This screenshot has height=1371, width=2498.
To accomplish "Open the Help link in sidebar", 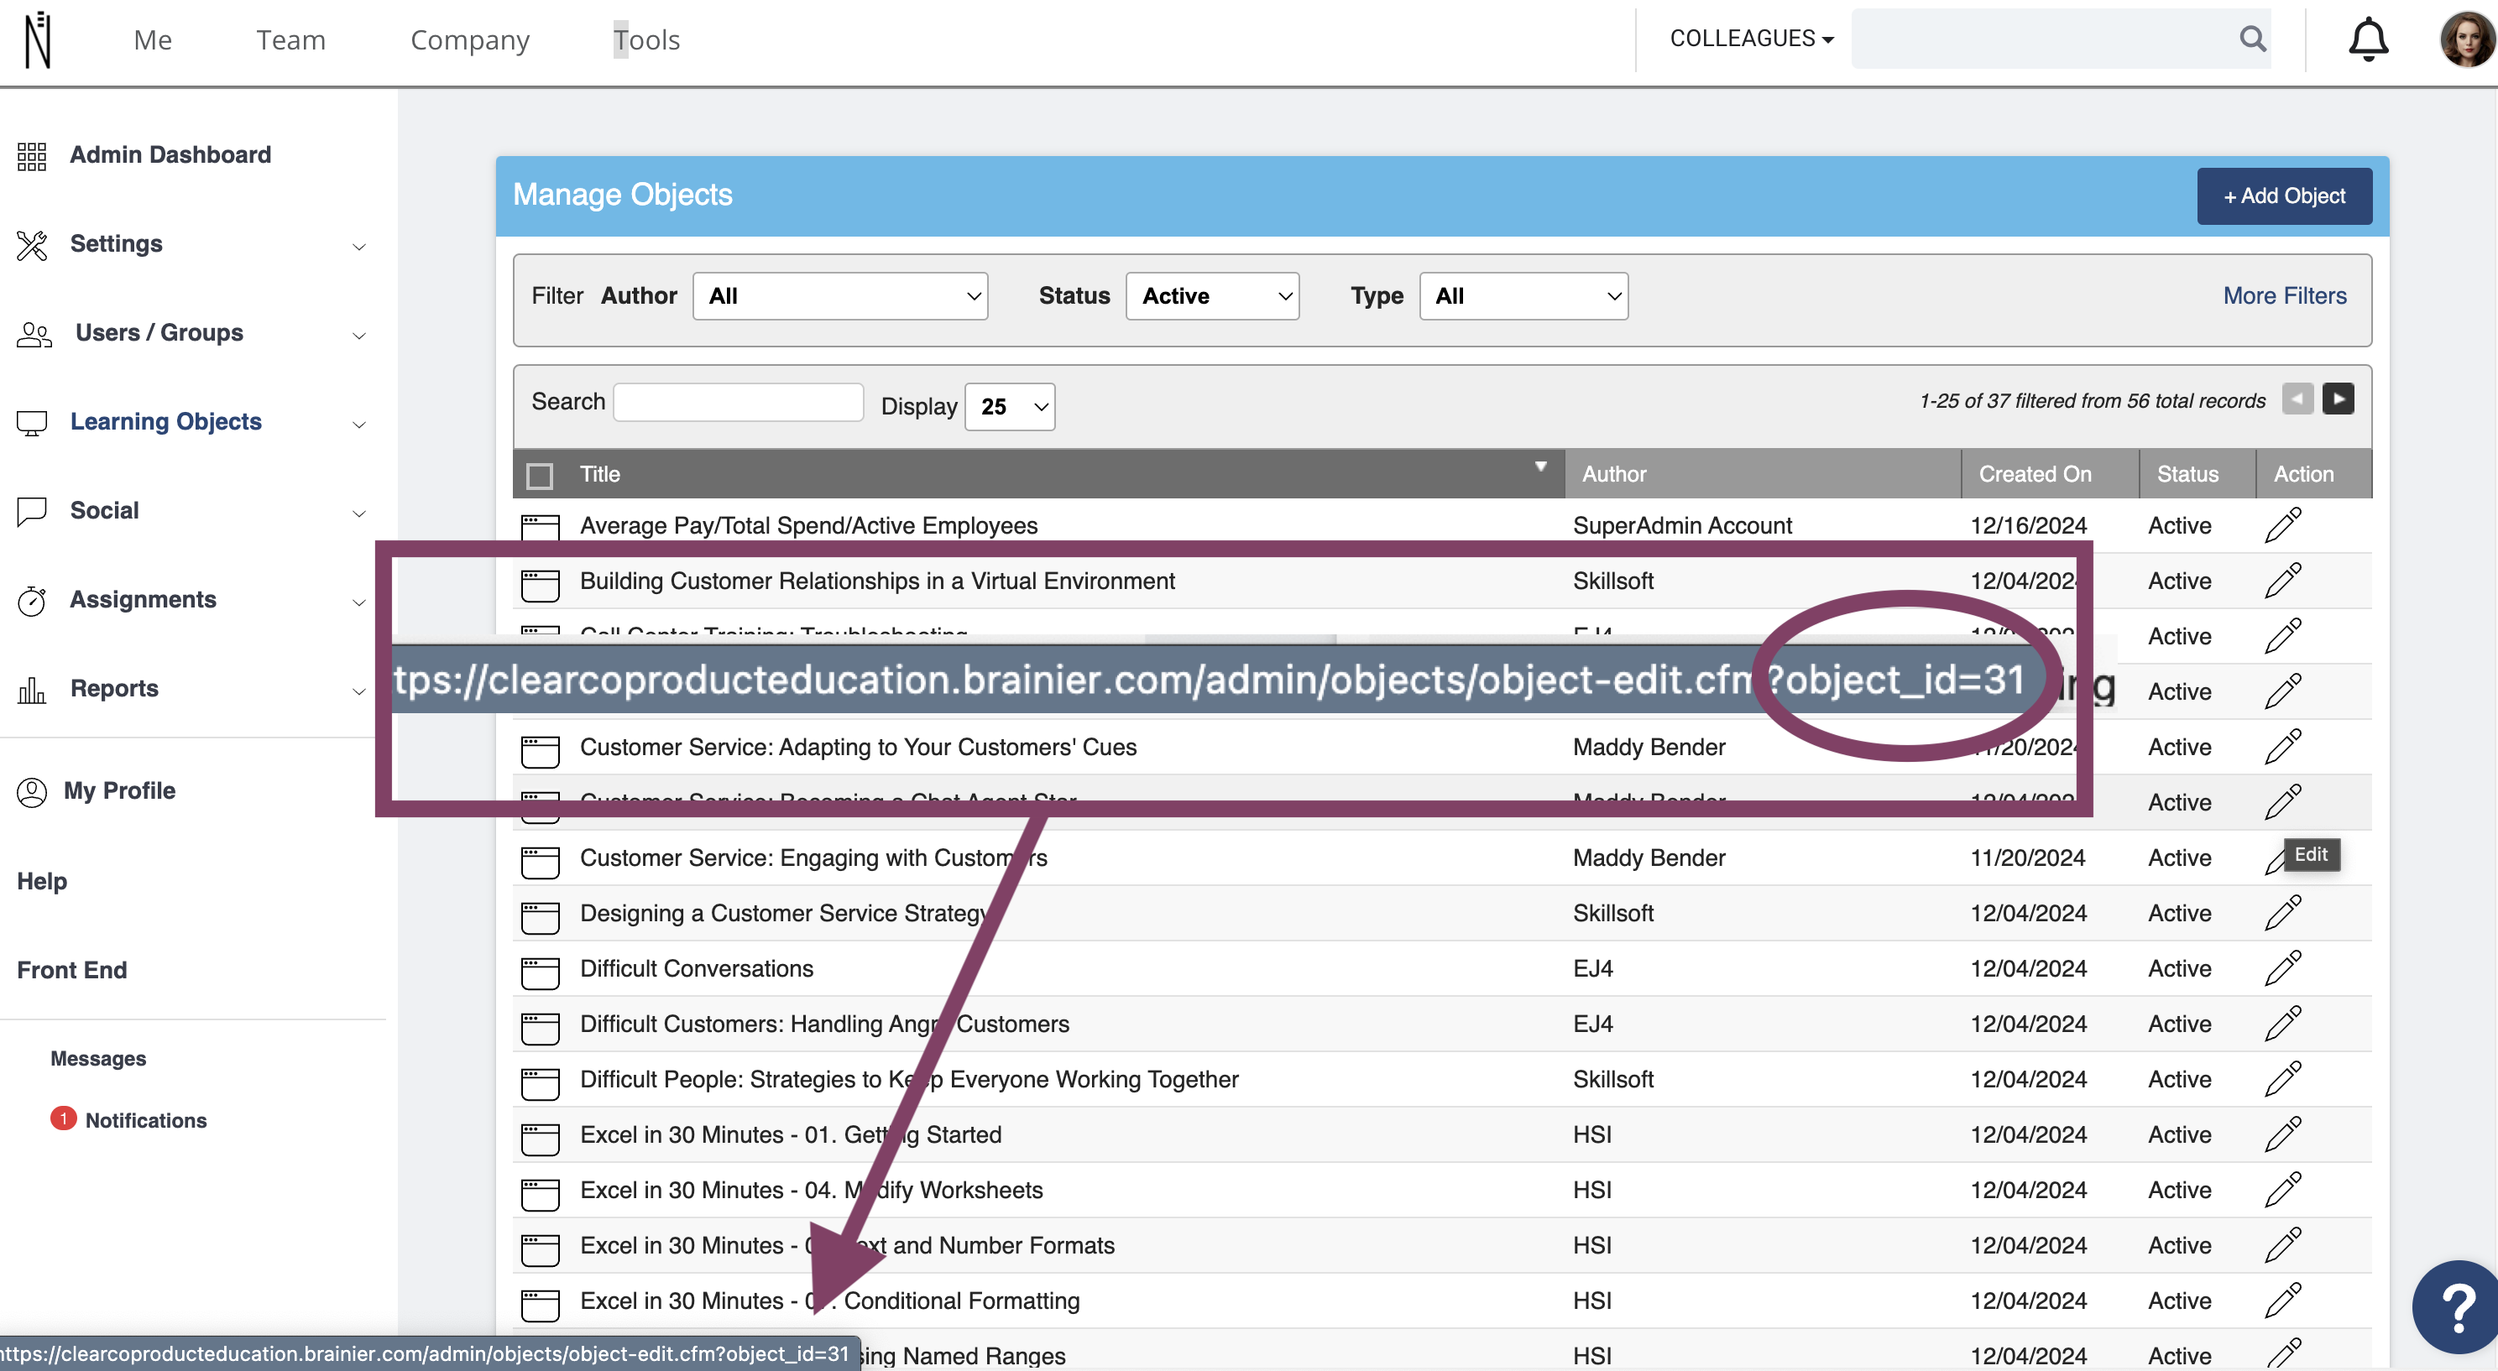I will coord(42,881).
